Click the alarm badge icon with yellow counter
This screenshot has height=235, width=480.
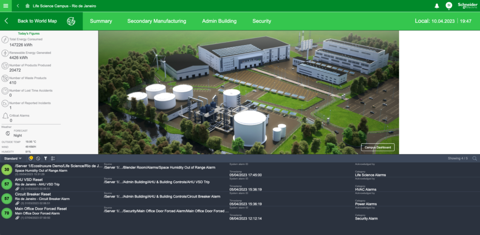(30, 158)
